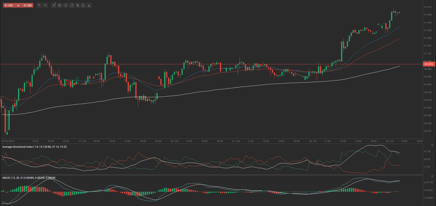
Task: Open the candlestick chart type menu
Action: (x=60, y=5)
